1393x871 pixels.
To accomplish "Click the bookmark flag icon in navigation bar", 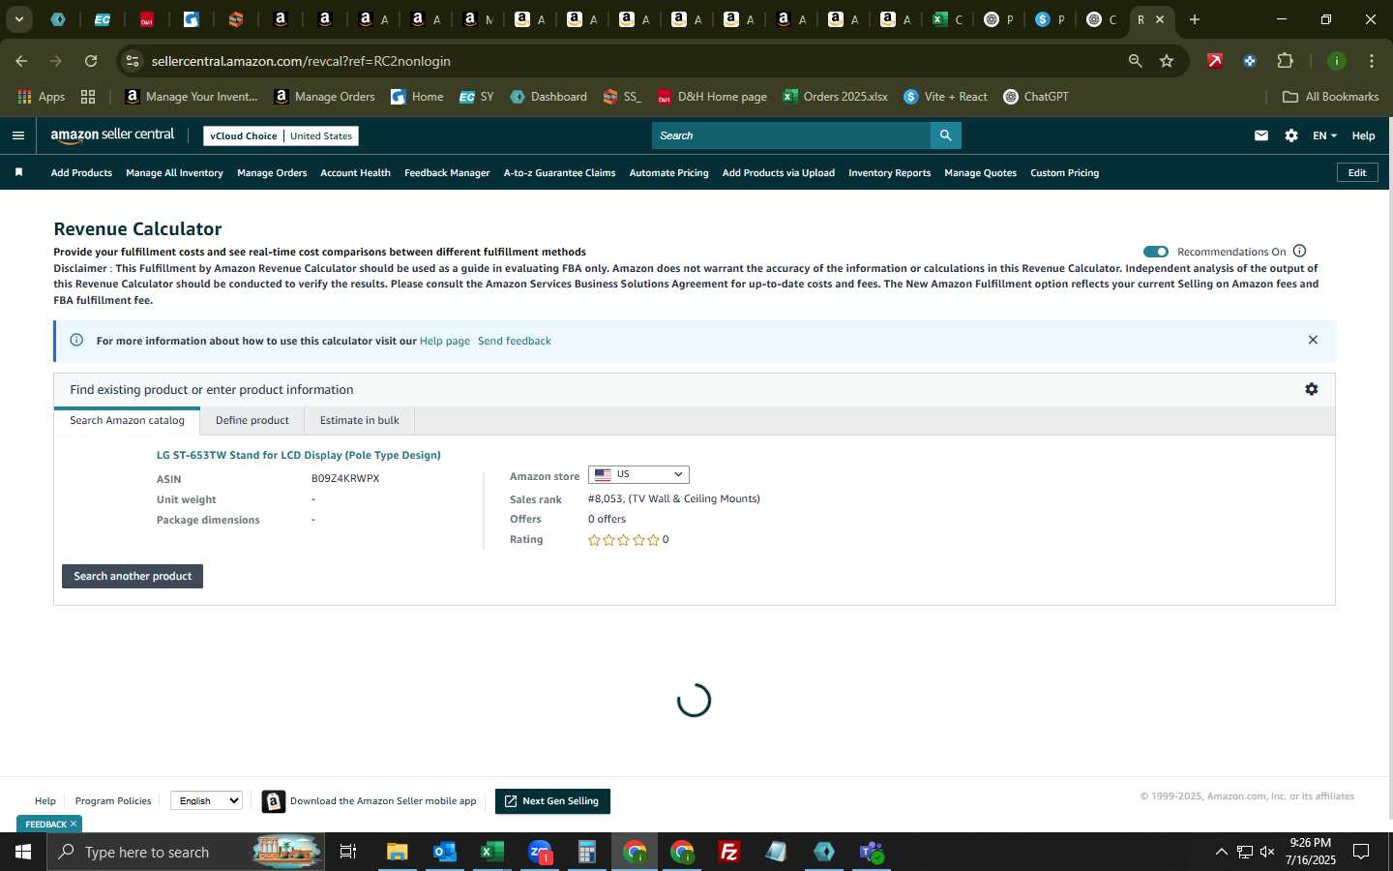I will 18,172.
